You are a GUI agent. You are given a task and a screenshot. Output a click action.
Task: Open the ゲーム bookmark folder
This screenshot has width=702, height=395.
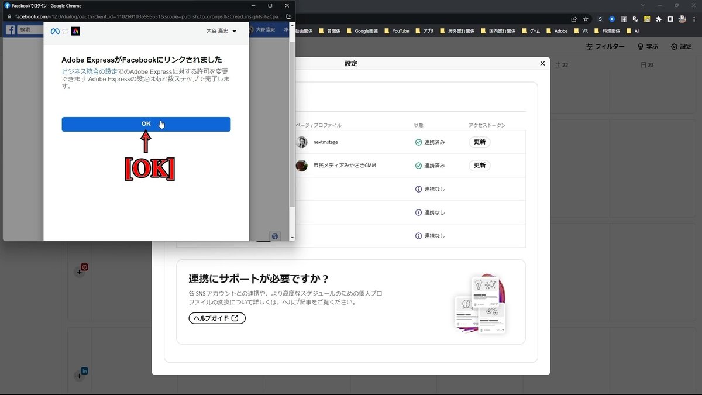point(531,30)
